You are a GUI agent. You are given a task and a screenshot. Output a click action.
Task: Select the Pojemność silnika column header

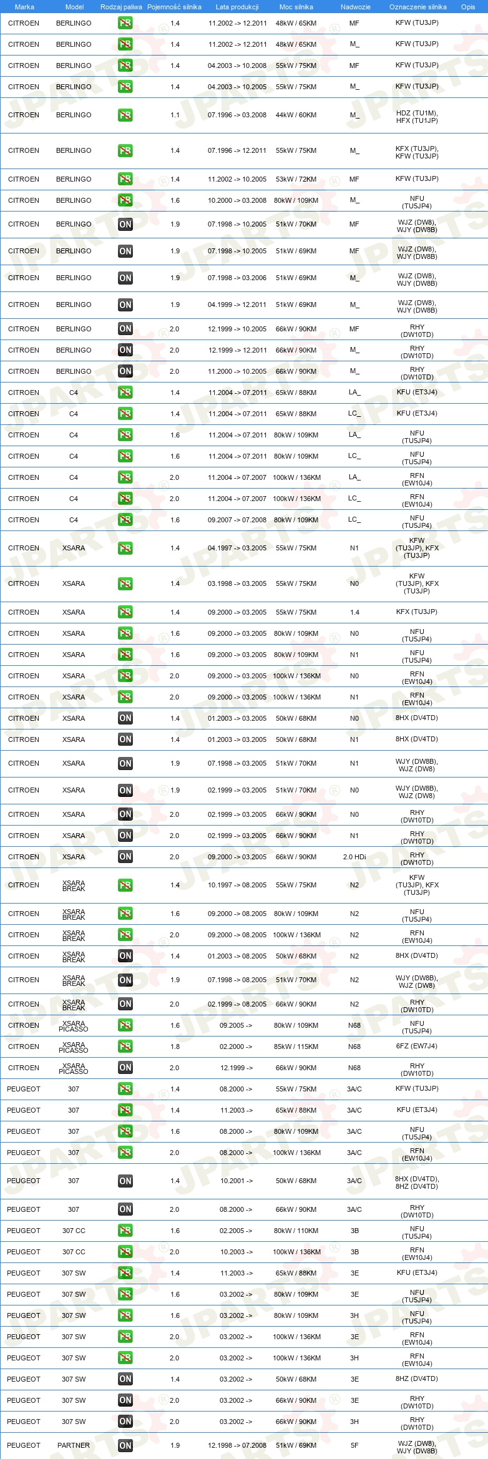click(x=174, y=7)
